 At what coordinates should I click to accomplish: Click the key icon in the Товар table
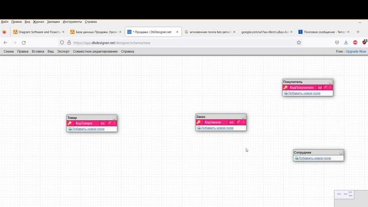70,123
